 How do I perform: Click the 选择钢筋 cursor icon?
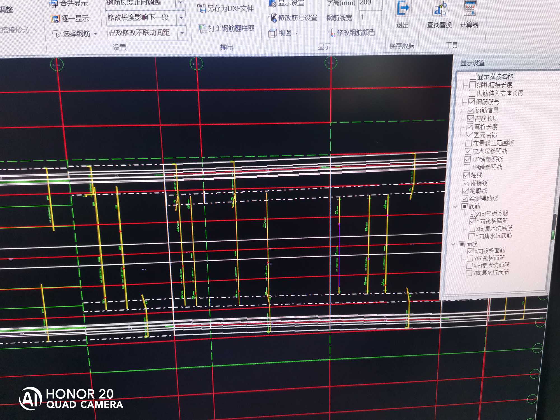click(56, 34)
